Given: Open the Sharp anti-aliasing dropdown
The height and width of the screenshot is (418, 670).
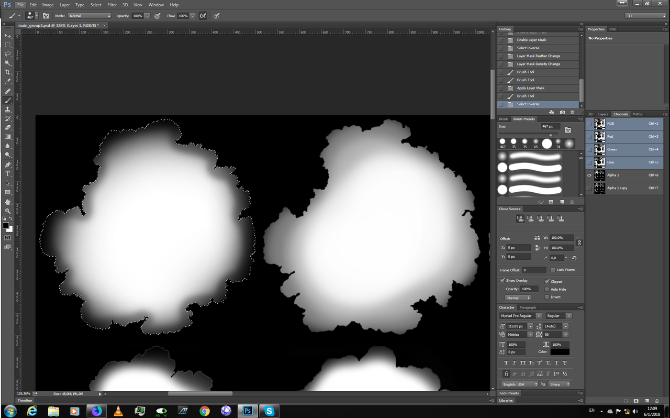Looking at the screenshot, I should [x=559, y=384].
